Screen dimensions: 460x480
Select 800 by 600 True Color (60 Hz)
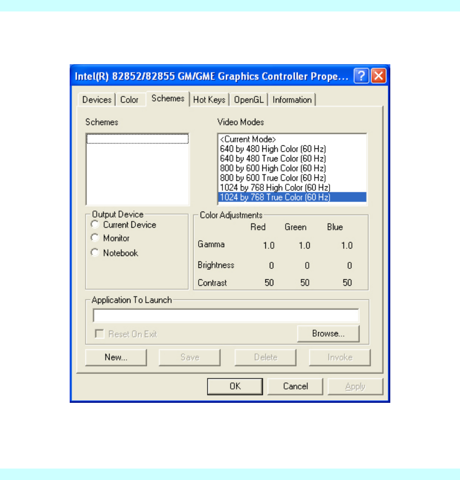click(x=292, y=178)
